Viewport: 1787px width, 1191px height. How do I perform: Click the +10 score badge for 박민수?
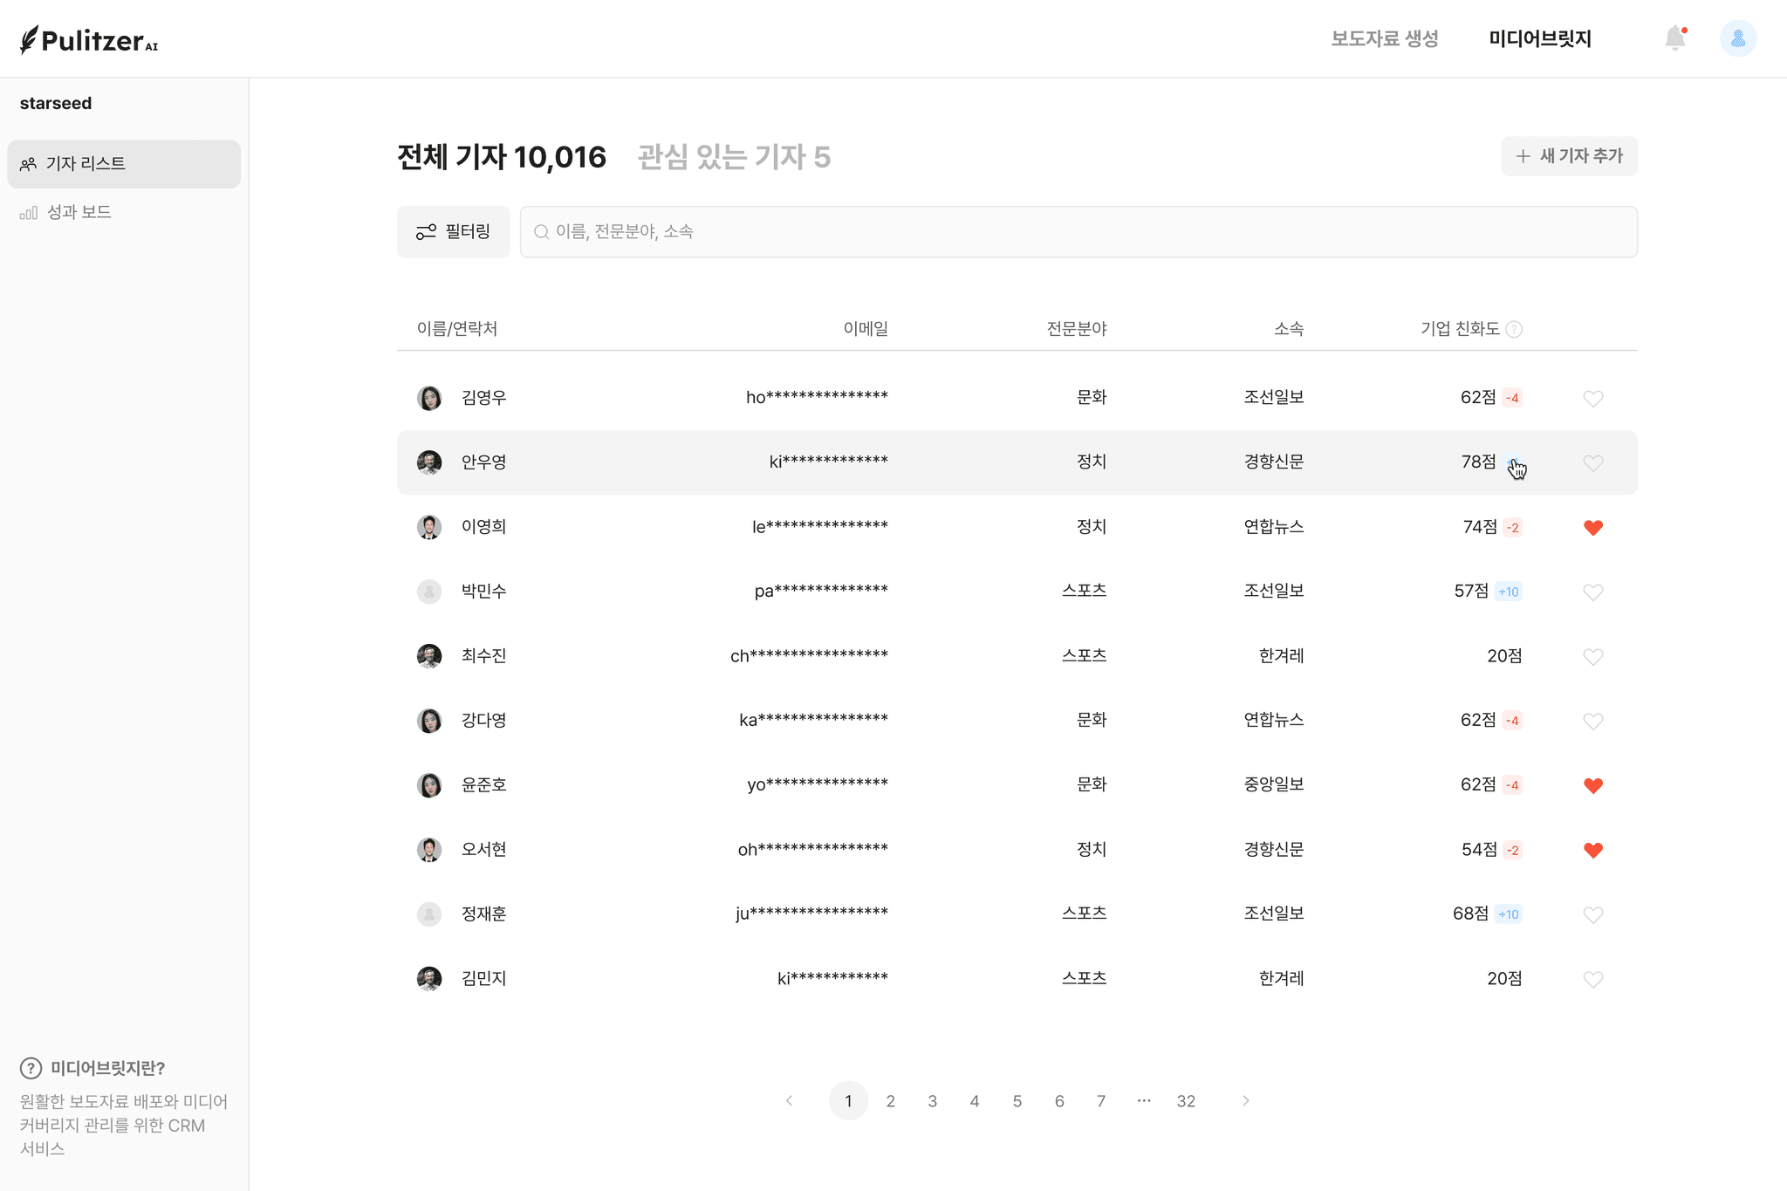point(1508,592)
